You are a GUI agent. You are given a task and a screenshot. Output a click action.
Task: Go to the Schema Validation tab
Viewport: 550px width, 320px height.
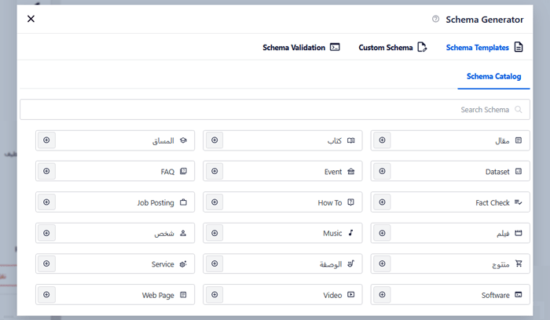301,48
